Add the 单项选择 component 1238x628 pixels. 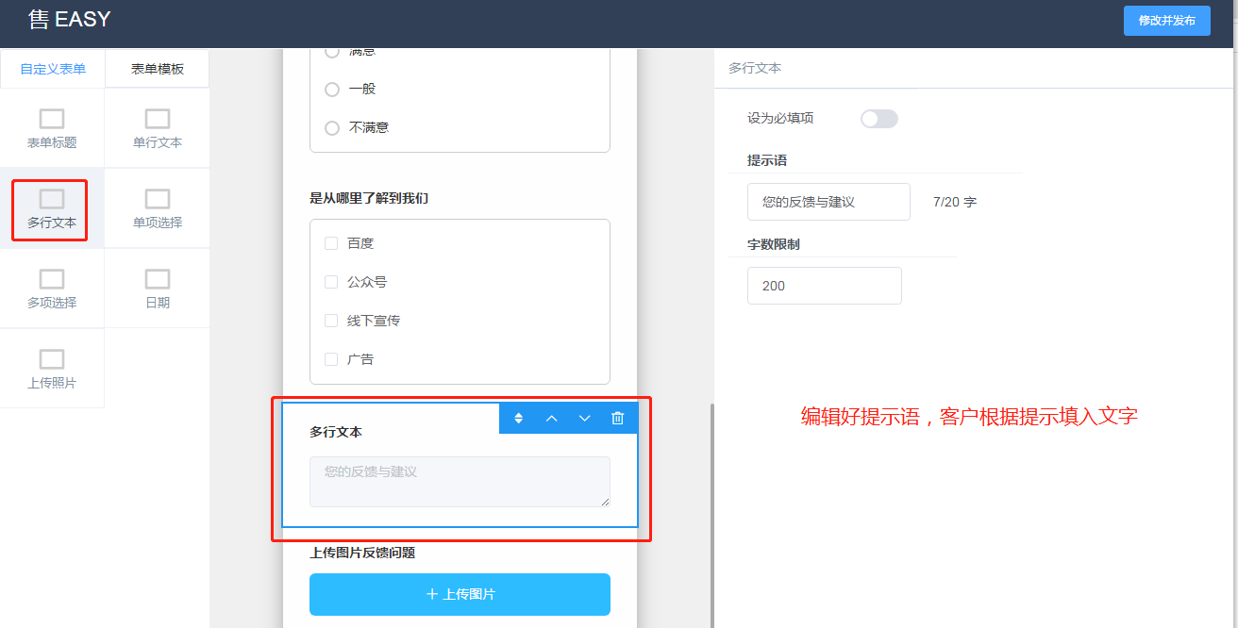click(158, 208)
